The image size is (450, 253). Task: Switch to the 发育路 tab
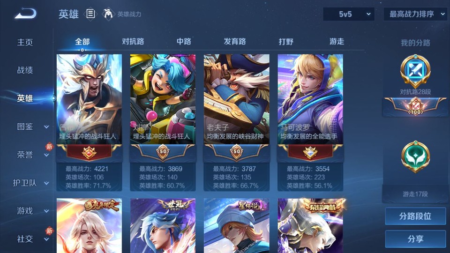click(235, 42)
